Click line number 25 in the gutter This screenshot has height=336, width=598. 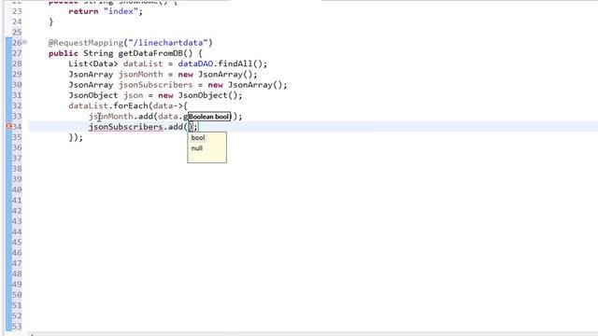pos(17,32)
